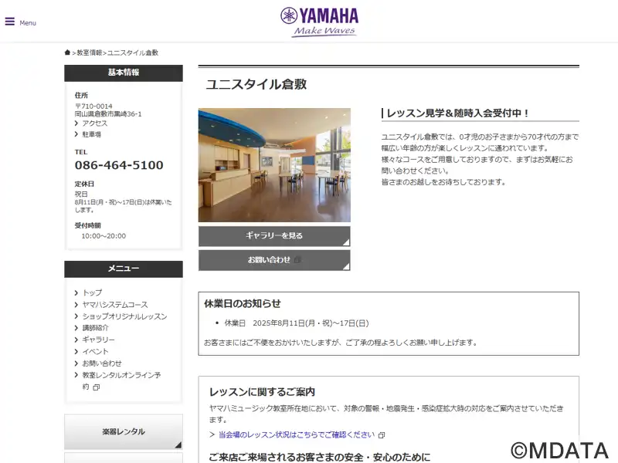Open the 楽器レンタル banner button
618x463 pixels.
point(124,431)
